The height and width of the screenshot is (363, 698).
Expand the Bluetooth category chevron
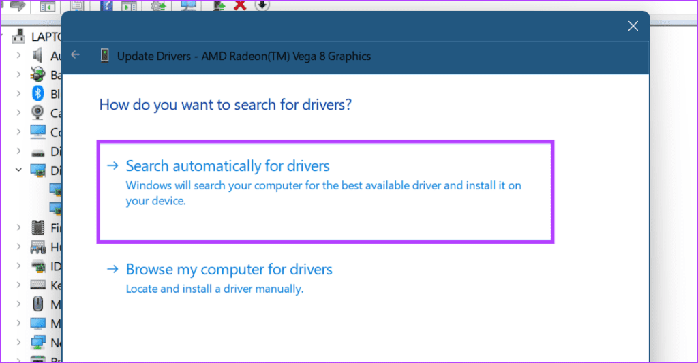(18, 93)
